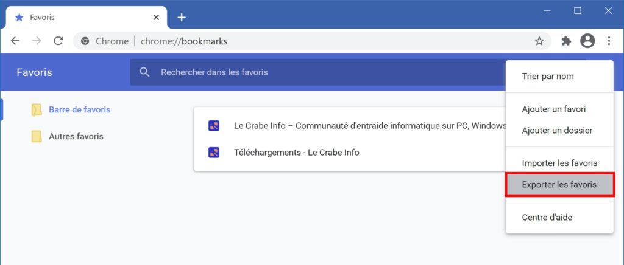Open a new tab with plus
This screenshot has height=265, width=624.
point(182,18)
